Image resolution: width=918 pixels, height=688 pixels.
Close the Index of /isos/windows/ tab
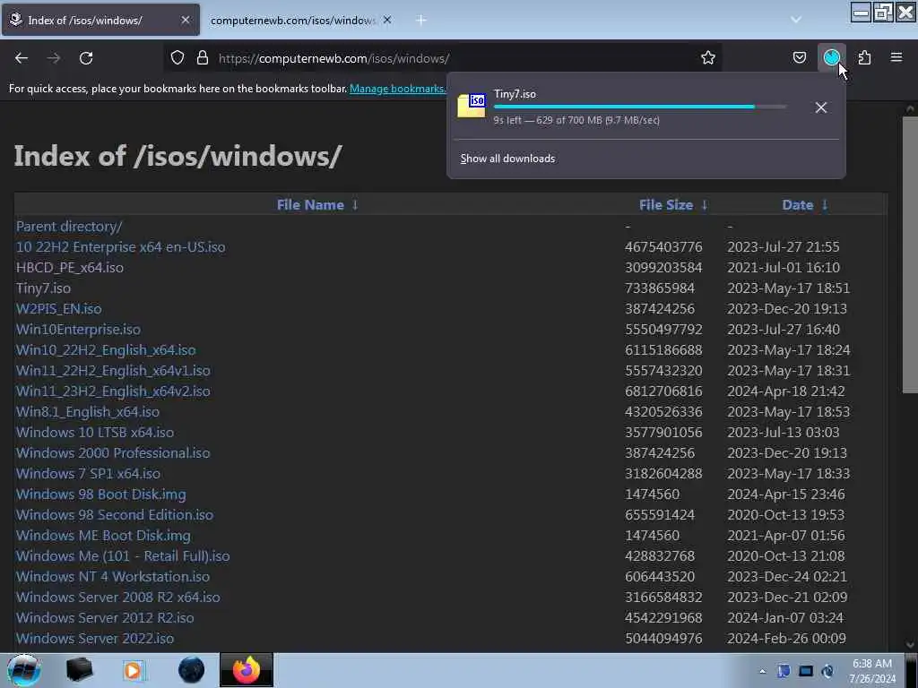click(186, 20)
